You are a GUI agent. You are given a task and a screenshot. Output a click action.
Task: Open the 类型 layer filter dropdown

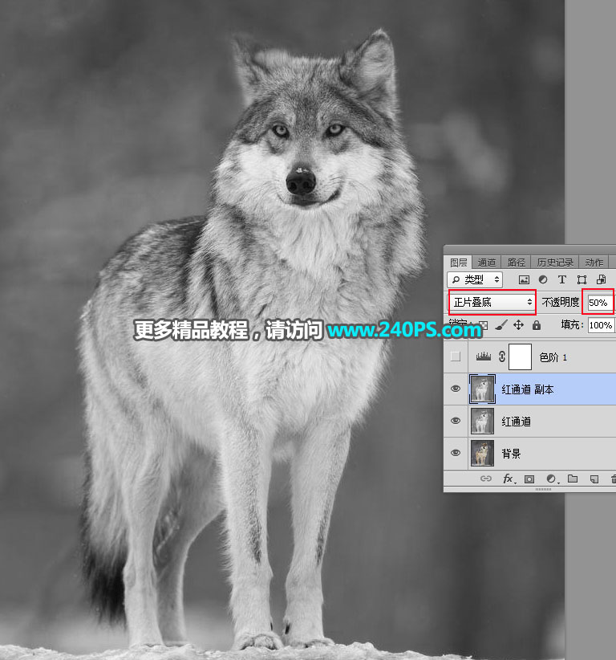tap(475, 279)
